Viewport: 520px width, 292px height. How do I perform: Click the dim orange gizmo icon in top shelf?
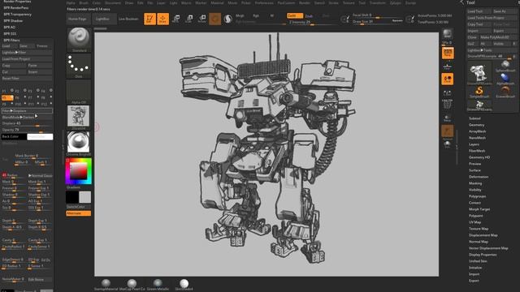point(214,19)
